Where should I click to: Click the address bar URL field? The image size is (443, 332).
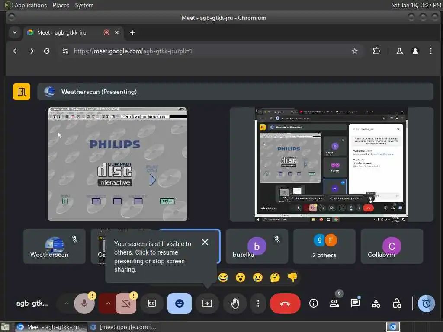coord(211,51)
